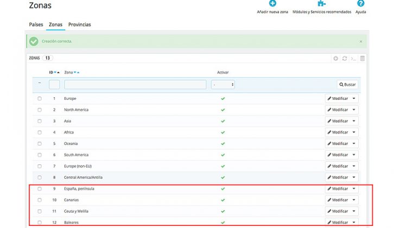Tick the checkbox for the Oceania row
Viewport: 394px width, 228px height.
[40, 143]
